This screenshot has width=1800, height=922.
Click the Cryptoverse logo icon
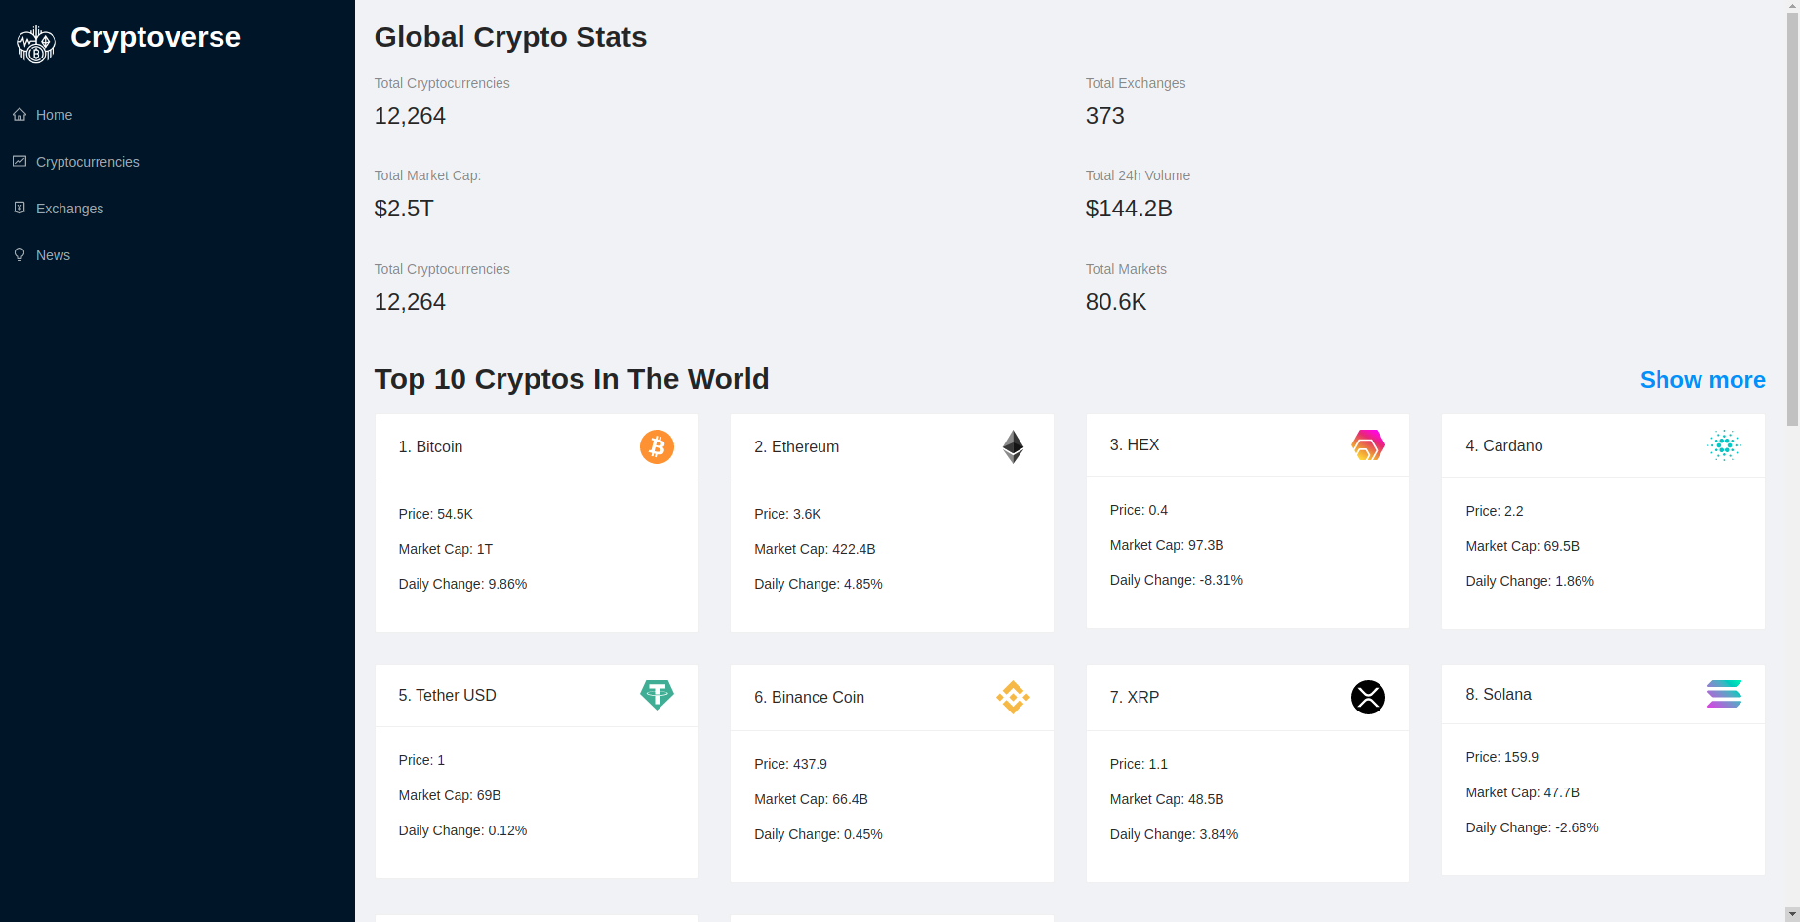36,44
